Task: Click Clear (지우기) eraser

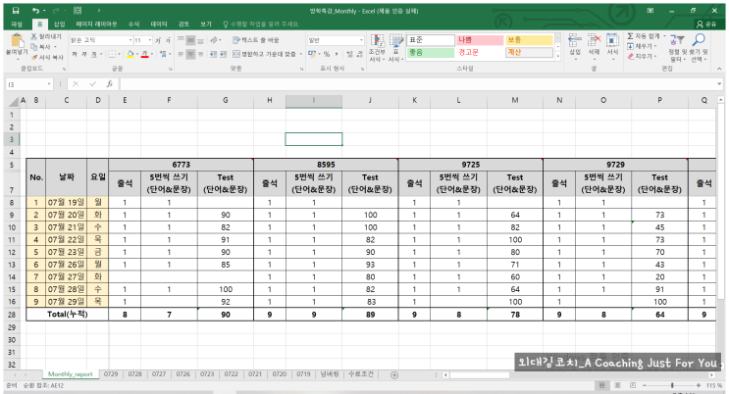Action: coord(642,57)
